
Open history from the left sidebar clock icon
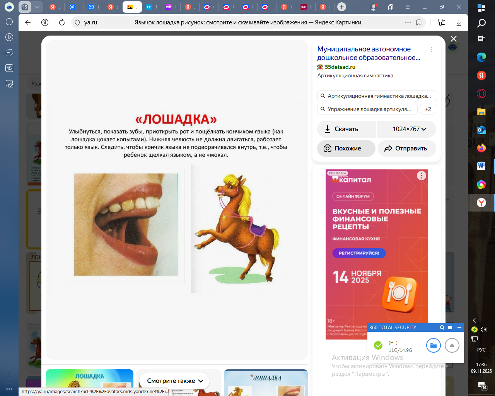coord(9,22)
